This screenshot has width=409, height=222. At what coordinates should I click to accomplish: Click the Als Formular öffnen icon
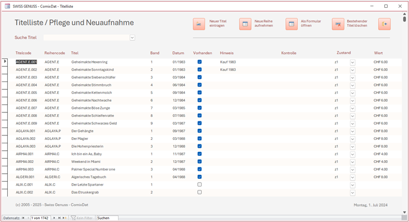[292, 24]
